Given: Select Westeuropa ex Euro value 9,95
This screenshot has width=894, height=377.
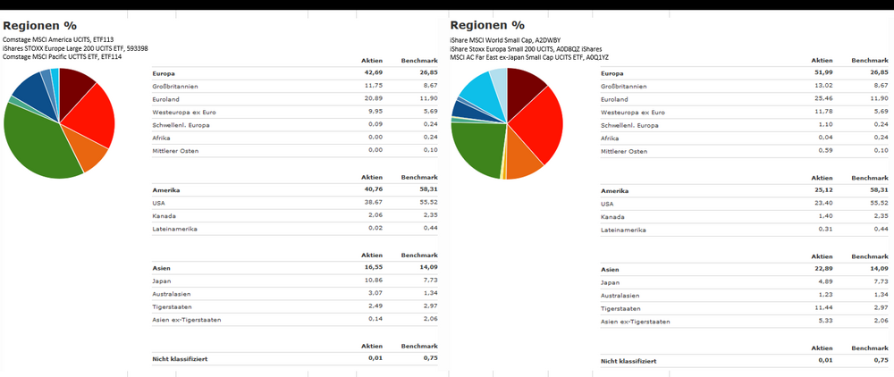Looking at the screenshot, I should tap(375, 112).
